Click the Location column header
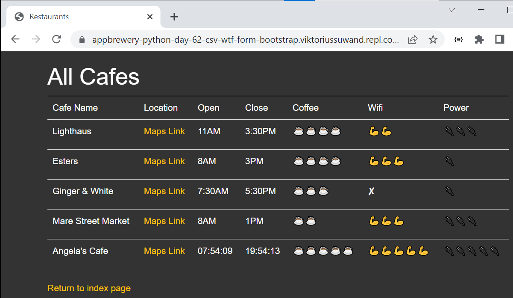Image resolution: width=513 pixels, height=298 pixels. tap(161, 108)
